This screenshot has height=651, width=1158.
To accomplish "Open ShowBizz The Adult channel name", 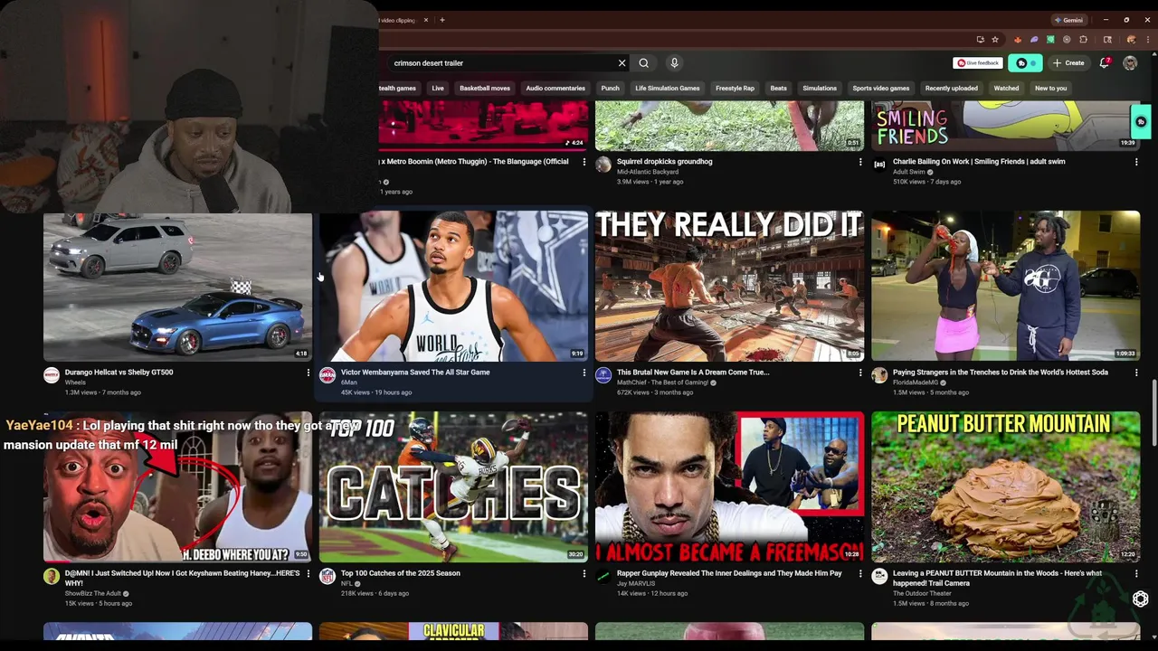I will [x=93, y=594].
